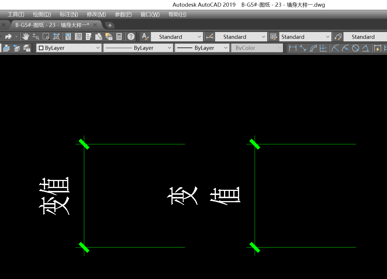Open Markup Set Manager icon
Viewport: 387px width, 279px height.
pos(109,37)
